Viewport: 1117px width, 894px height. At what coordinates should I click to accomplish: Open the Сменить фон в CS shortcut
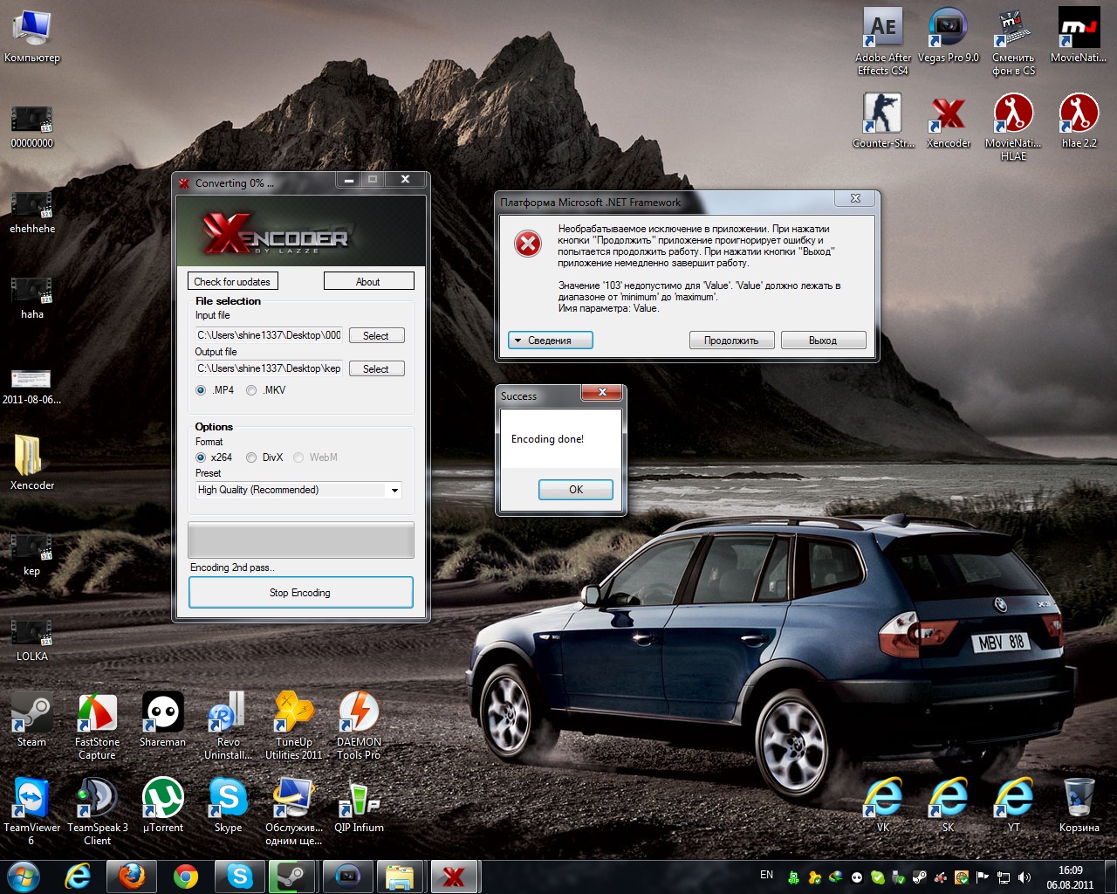1013,41
